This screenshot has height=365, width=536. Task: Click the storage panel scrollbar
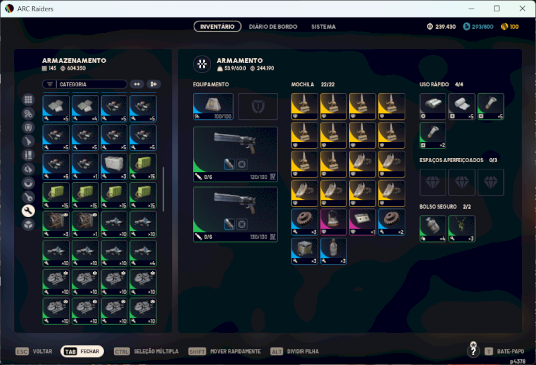(x=163, y=189)
